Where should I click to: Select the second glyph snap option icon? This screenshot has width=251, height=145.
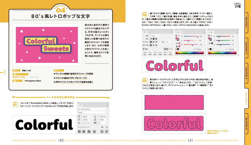[84, 131]
